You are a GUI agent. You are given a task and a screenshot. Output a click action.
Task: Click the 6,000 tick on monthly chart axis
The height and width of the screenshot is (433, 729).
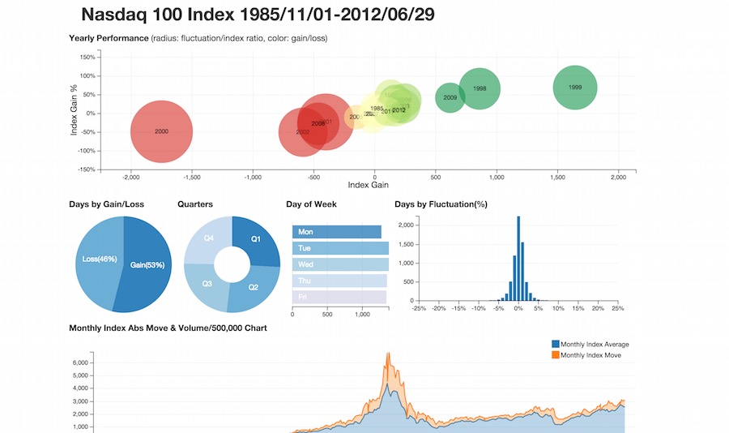pos(80,362)
